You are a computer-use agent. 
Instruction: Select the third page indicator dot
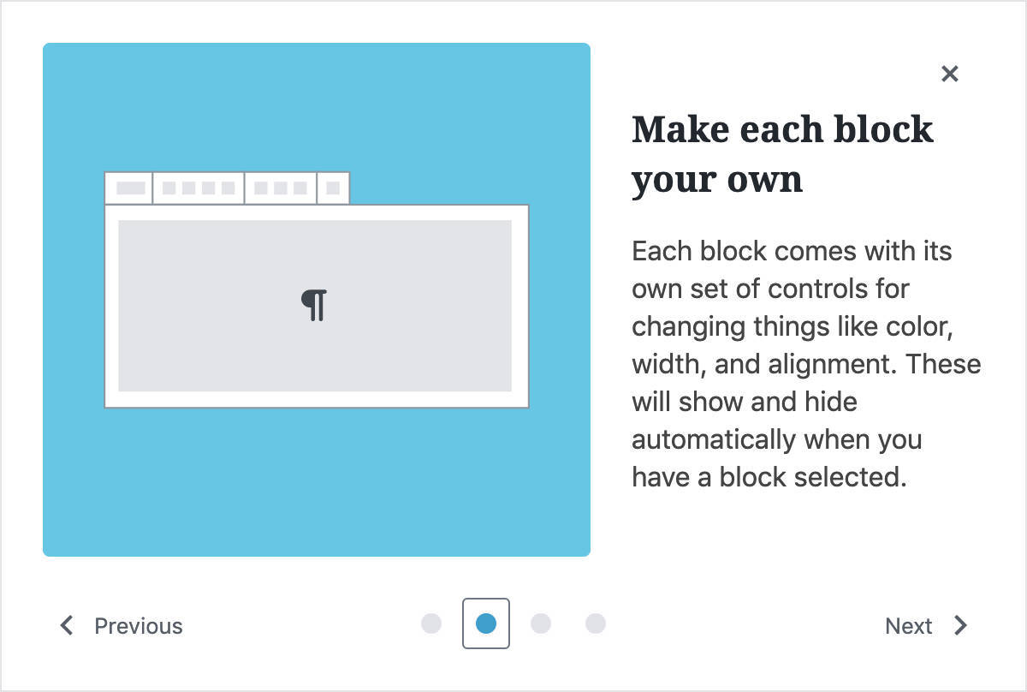(541, 623)
